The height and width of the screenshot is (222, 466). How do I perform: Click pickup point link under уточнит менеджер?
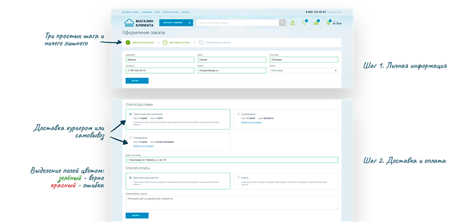pyautogui.click(x=143, y=146)
